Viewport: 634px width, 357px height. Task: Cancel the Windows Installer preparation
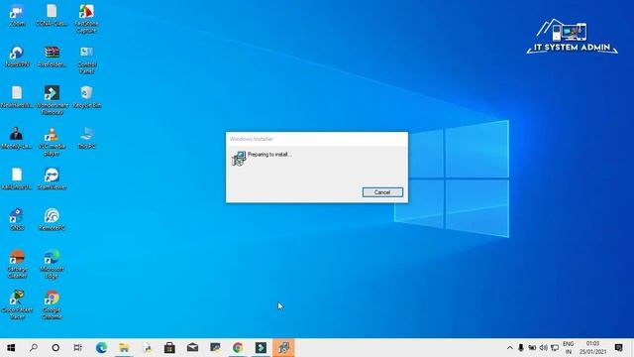382,192
